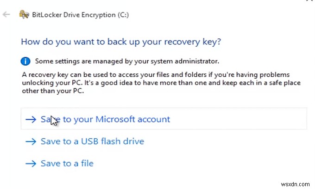The width and height of the screenshot is (315, 189).
Task: Click blank space inside highlighted Microsoft account box
Action: click(x=241, y=119)
